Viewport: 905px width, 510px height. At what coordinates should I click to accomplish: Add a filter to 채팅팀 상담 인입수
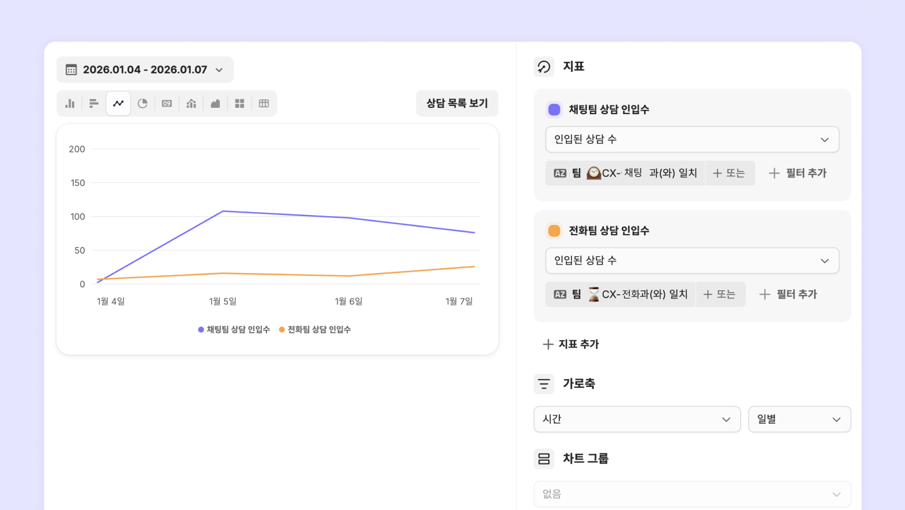click(x=798, y=173)
